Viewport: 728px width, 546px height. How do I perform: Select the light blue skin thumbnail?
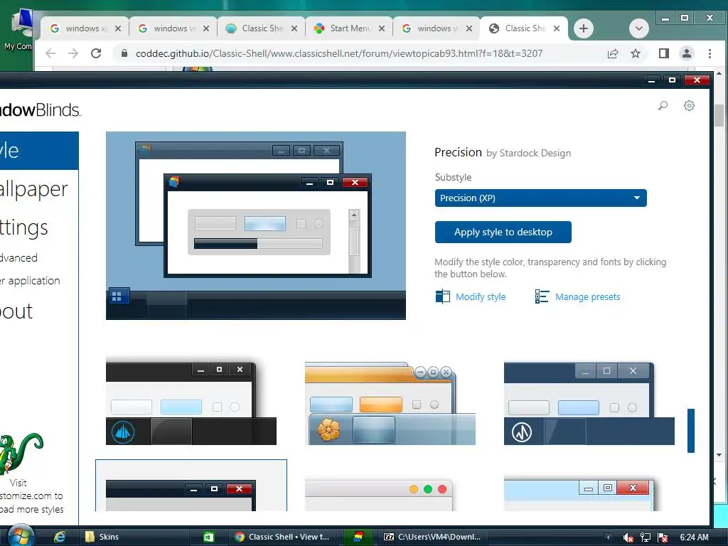click(579, 494)
